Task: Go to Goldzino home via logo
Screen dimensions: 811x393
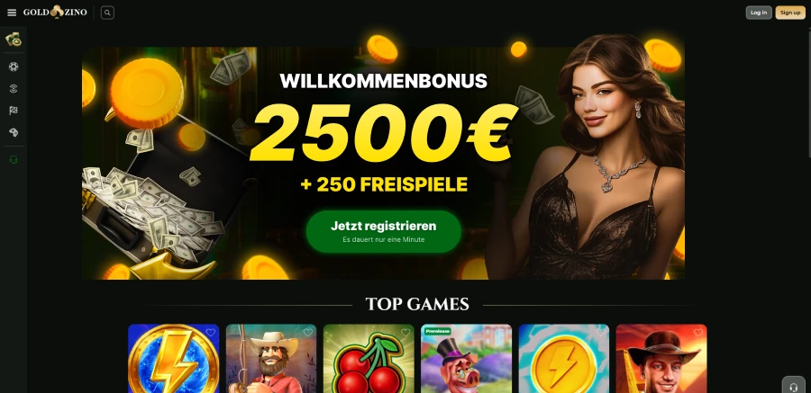Action: [x=55, y=13]
